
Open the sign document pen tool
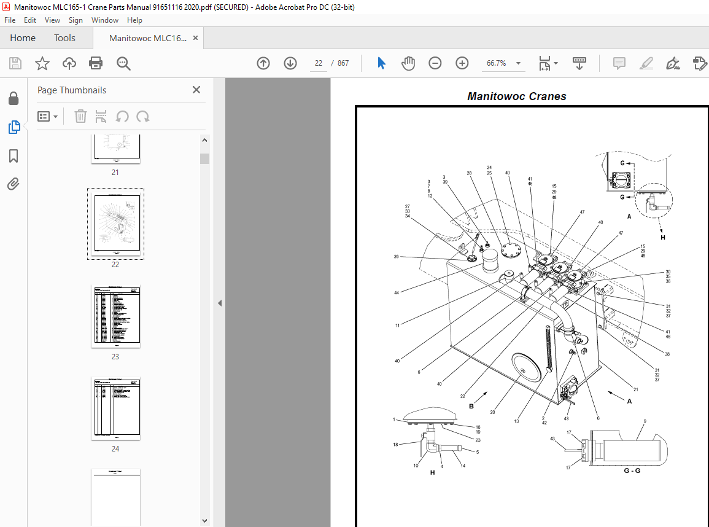[x=673, y=63]
